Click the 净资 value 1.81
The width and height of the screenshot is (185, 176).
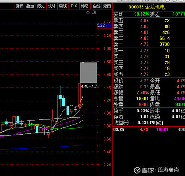(144, 117)
